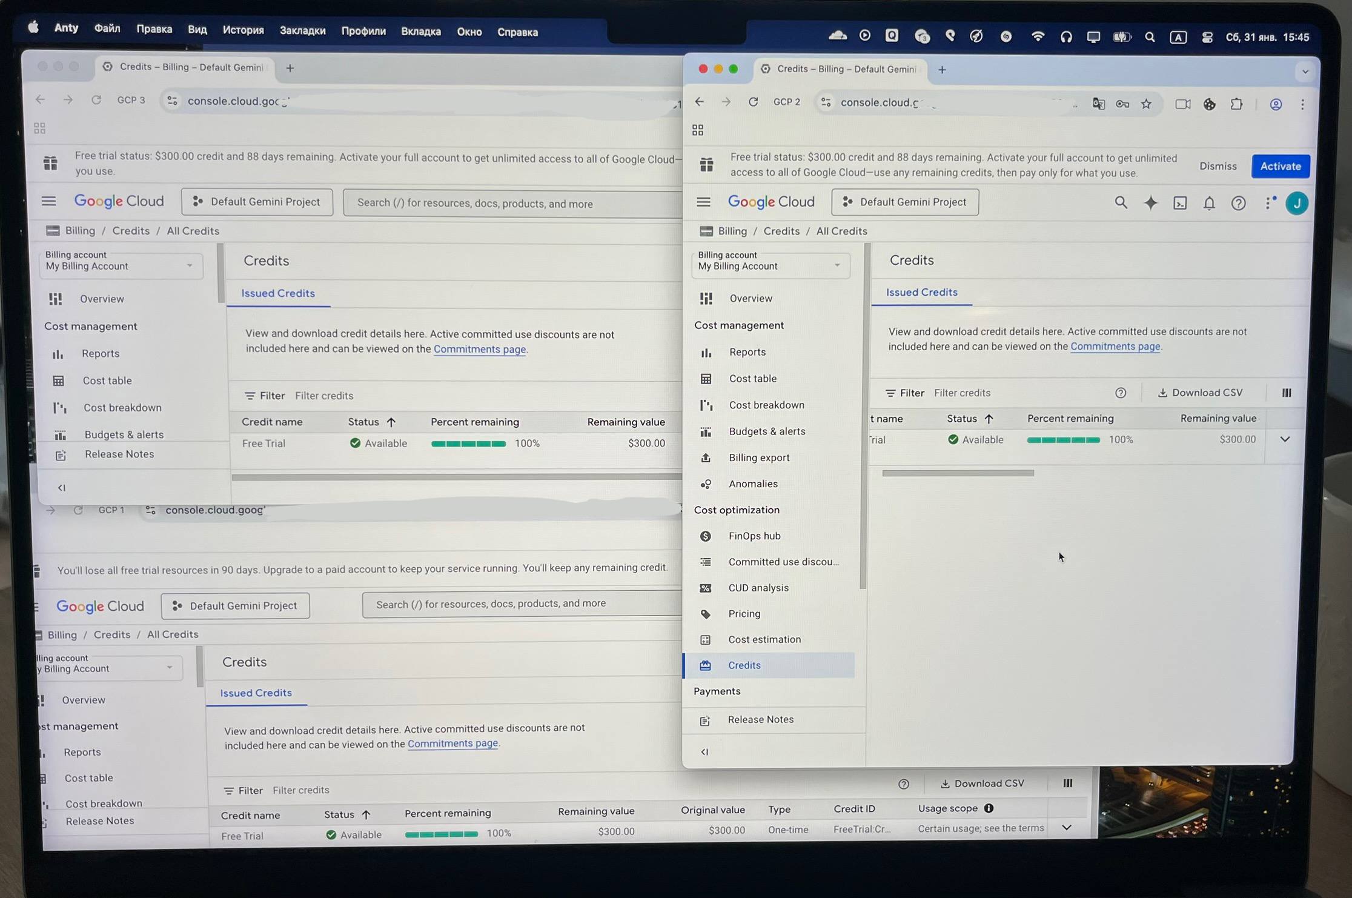
Task: Open column display options icon
Action: point(1287,393)
